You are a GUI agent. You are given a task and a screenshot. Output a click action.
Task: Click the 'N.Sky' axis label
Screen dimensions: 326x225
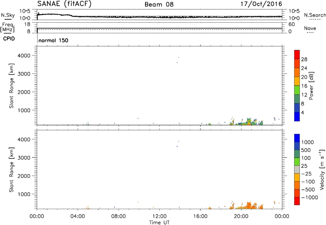tap(8, 15)
